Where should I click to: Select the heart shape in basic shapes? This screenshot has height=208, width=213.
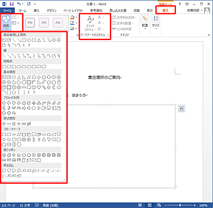click(x=39, y=87)
